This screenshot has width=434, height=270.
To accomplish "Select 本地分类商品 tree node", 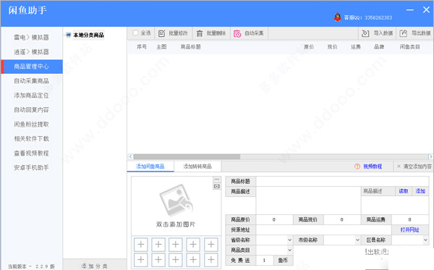I will 88,35.
